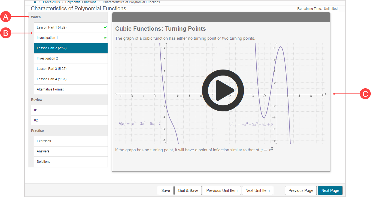Open Investigation 2 item
The image size is (371, 197).
[47, 58]
